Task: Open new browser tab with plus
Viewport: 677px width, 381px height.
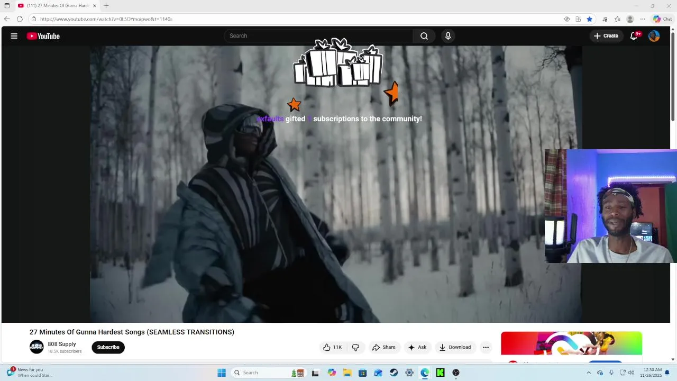Action: point(106,5)
